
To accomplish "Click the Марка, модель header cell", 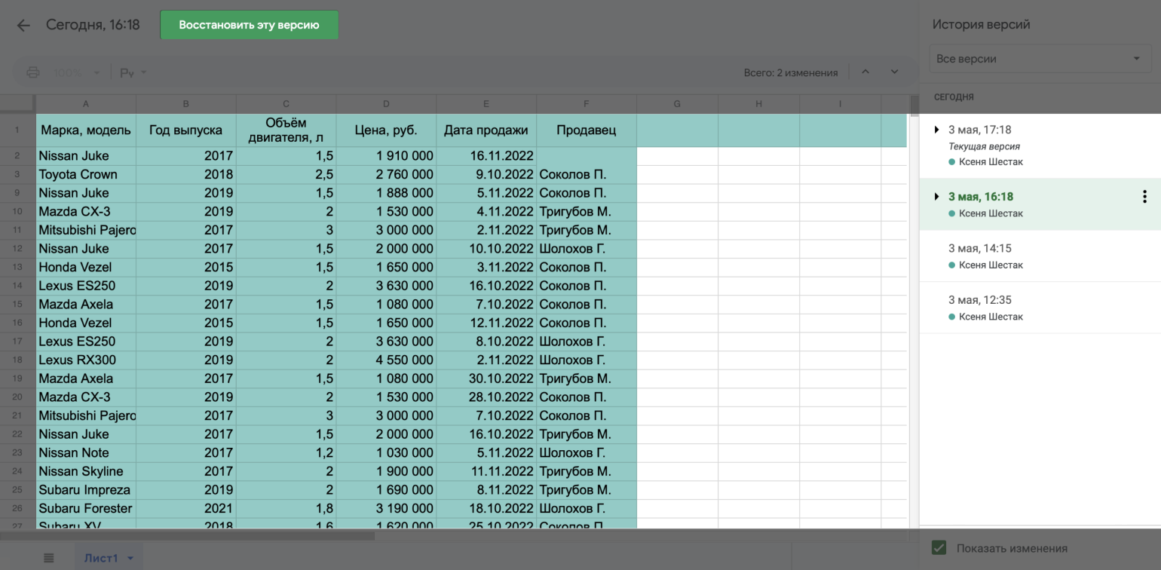I will pyautogui.click(x=86, y=130).
